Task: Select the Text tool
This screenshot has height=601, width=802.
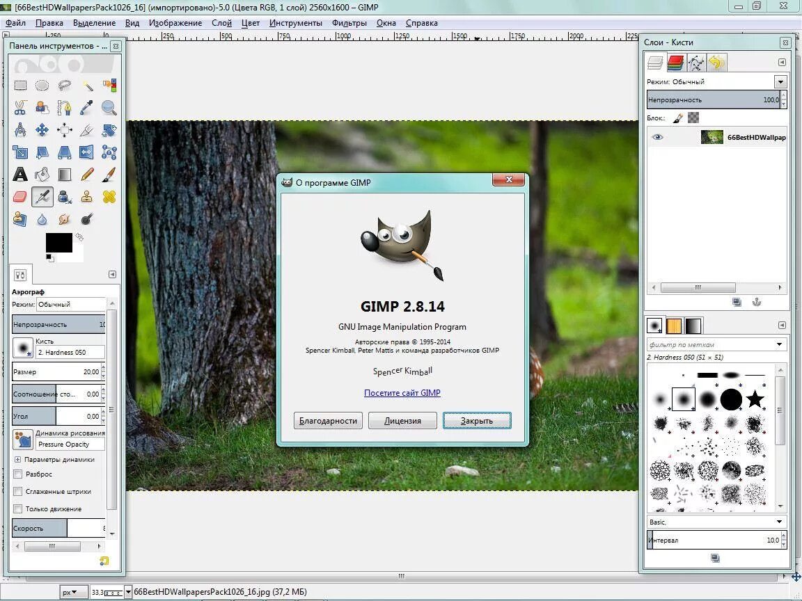Action: [20, 175]
